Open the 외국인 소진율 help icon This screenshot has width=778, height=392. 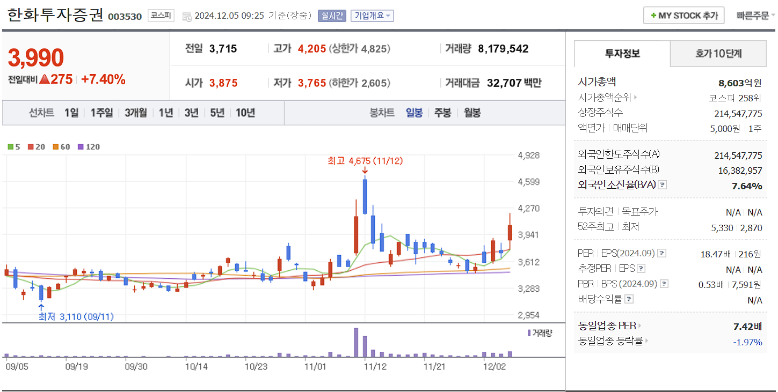point(664,184)
